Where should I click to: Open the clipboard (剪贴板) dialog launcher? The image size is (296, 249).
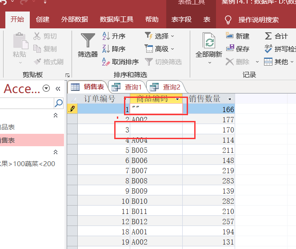point(68,75)
